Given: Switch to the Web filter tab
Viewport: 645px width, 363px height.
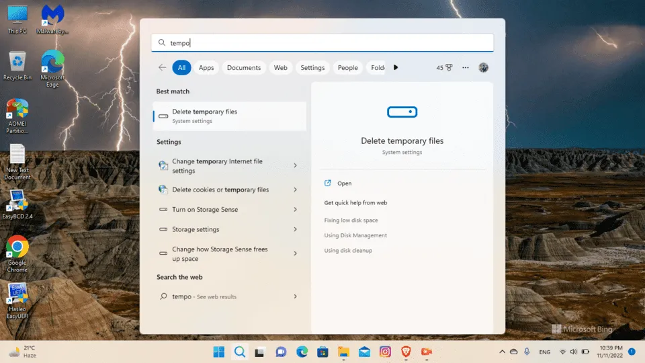Looking at the screenshot, I should pos(281,67).
